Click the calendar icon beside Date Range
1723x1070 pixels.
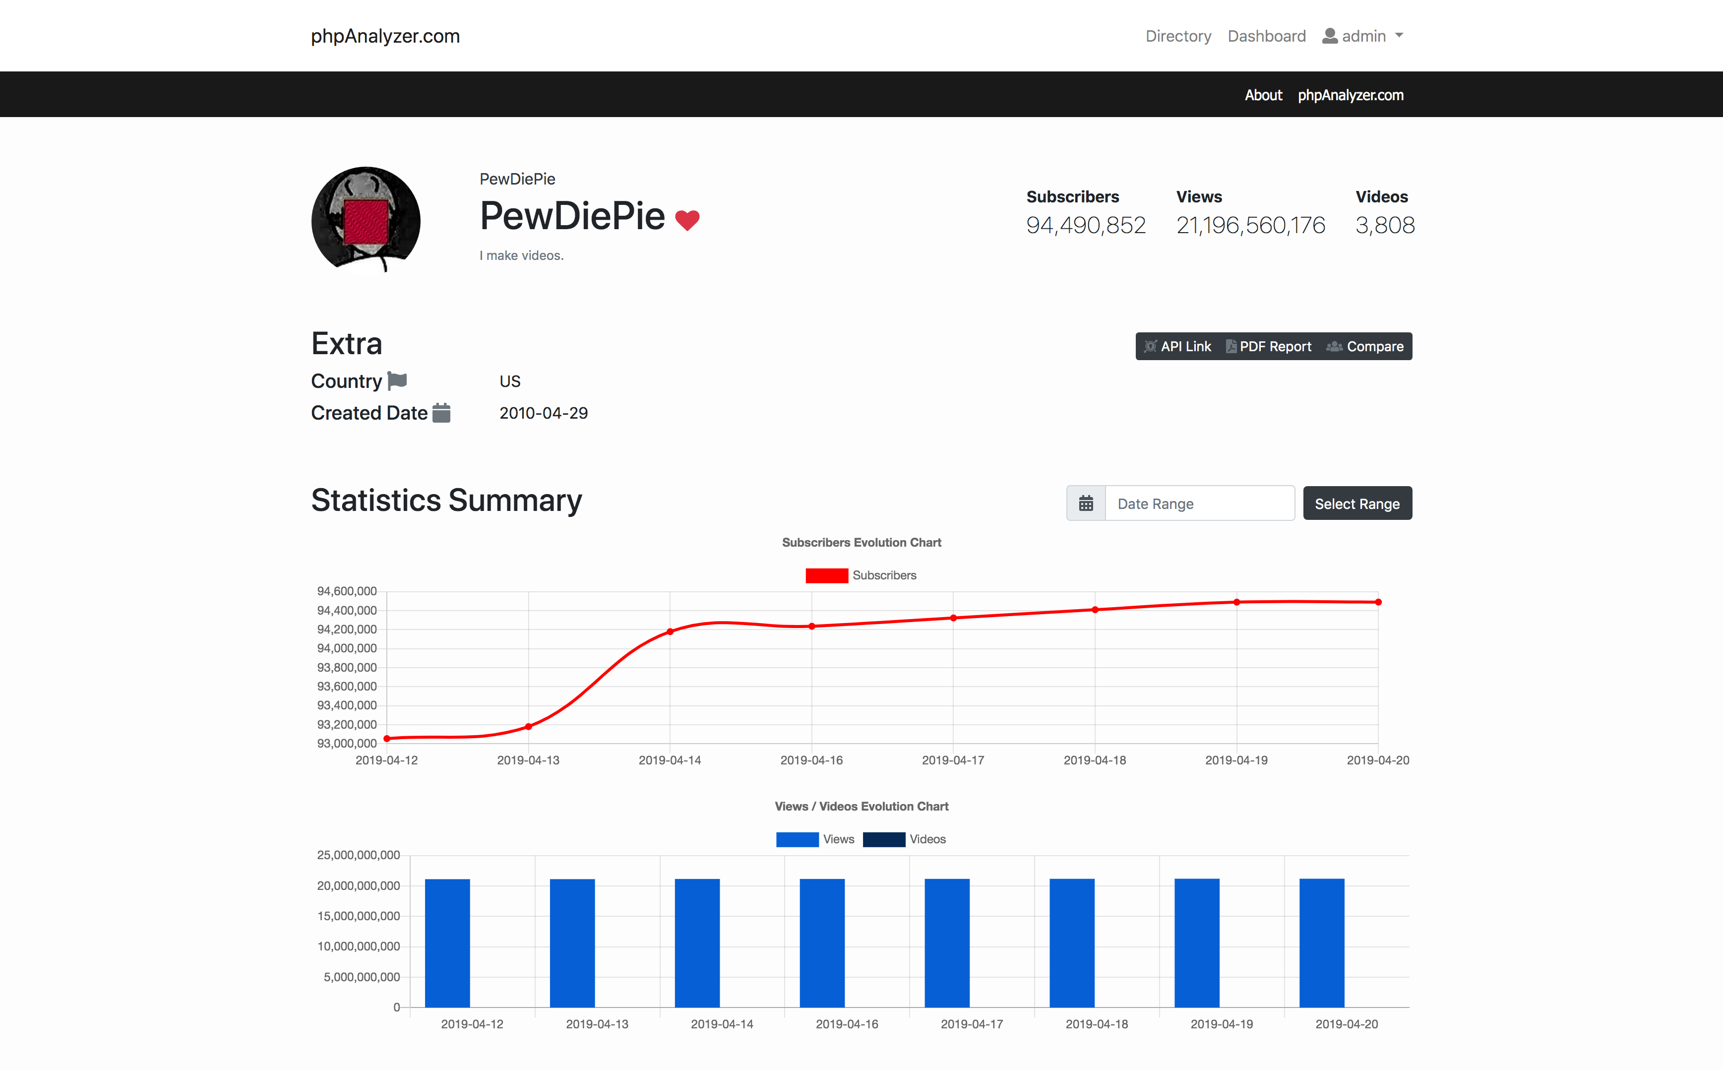coord(1086,503)
